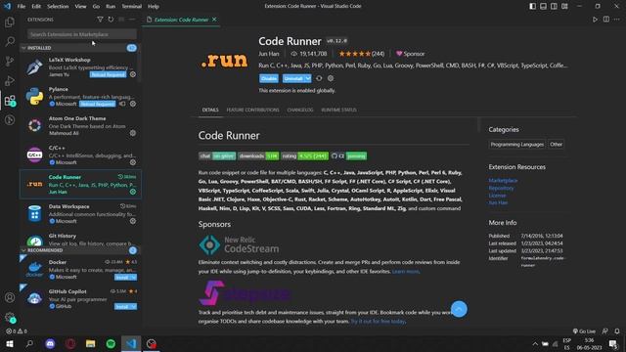
Task: Open gear settings for LaTeX Workshop
Action: 133,74
